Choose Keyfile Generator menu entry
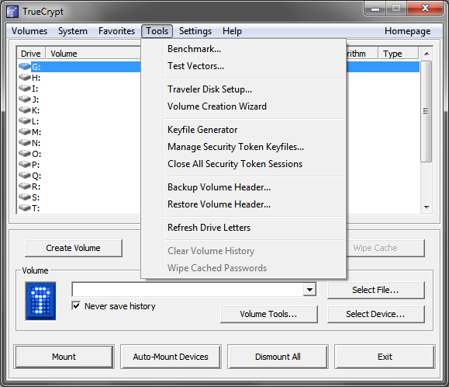The width and height of the screenshot is (449, 387). (x=202, y=130)
